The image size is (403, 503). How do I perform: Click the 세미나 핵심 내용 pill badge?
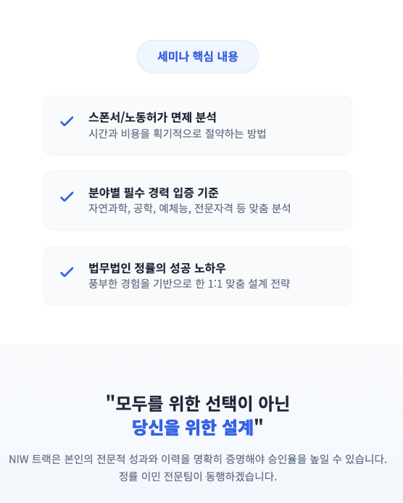click(198, 56)
